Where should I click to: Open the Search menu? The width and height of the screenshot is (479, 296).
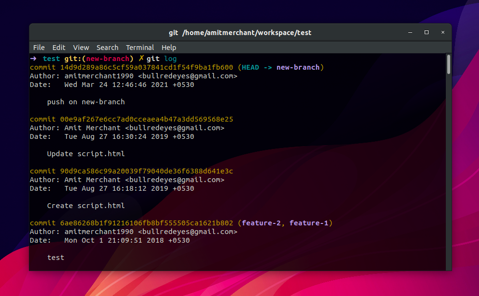coord(107,48)
